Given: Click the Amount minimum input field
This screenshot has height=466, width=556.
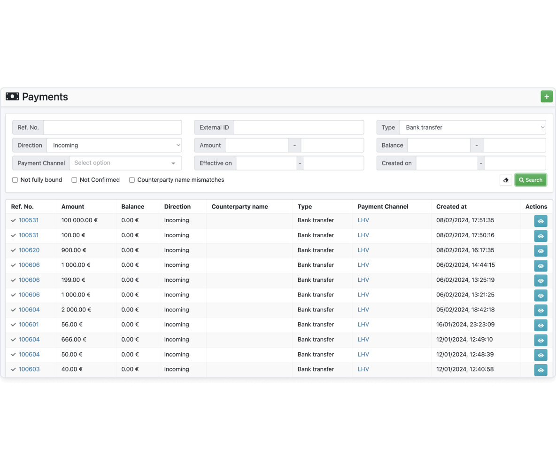Looking at the screenshot, I should [x=257, y=145].
